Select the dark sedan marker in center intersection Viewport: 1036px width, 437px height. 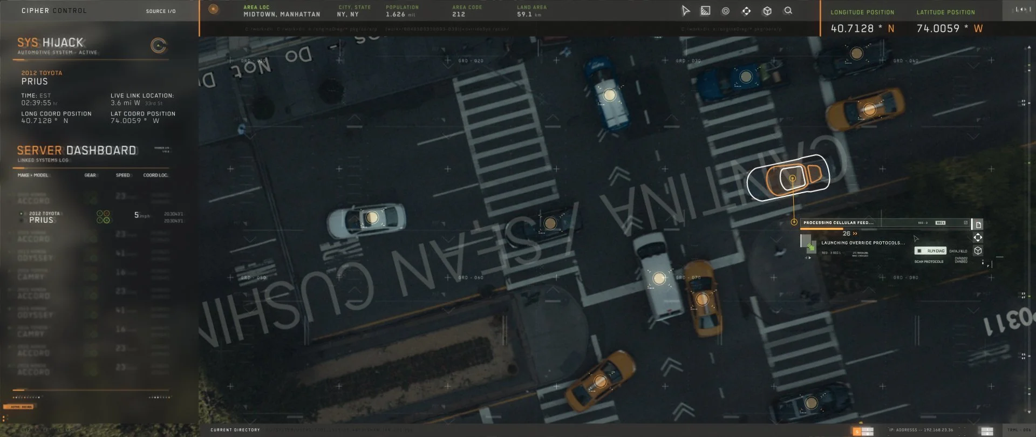pyautogui.click(x=550, y=223)
